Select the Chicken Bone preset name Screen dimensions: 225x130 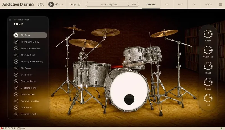(x=28, y=81)
